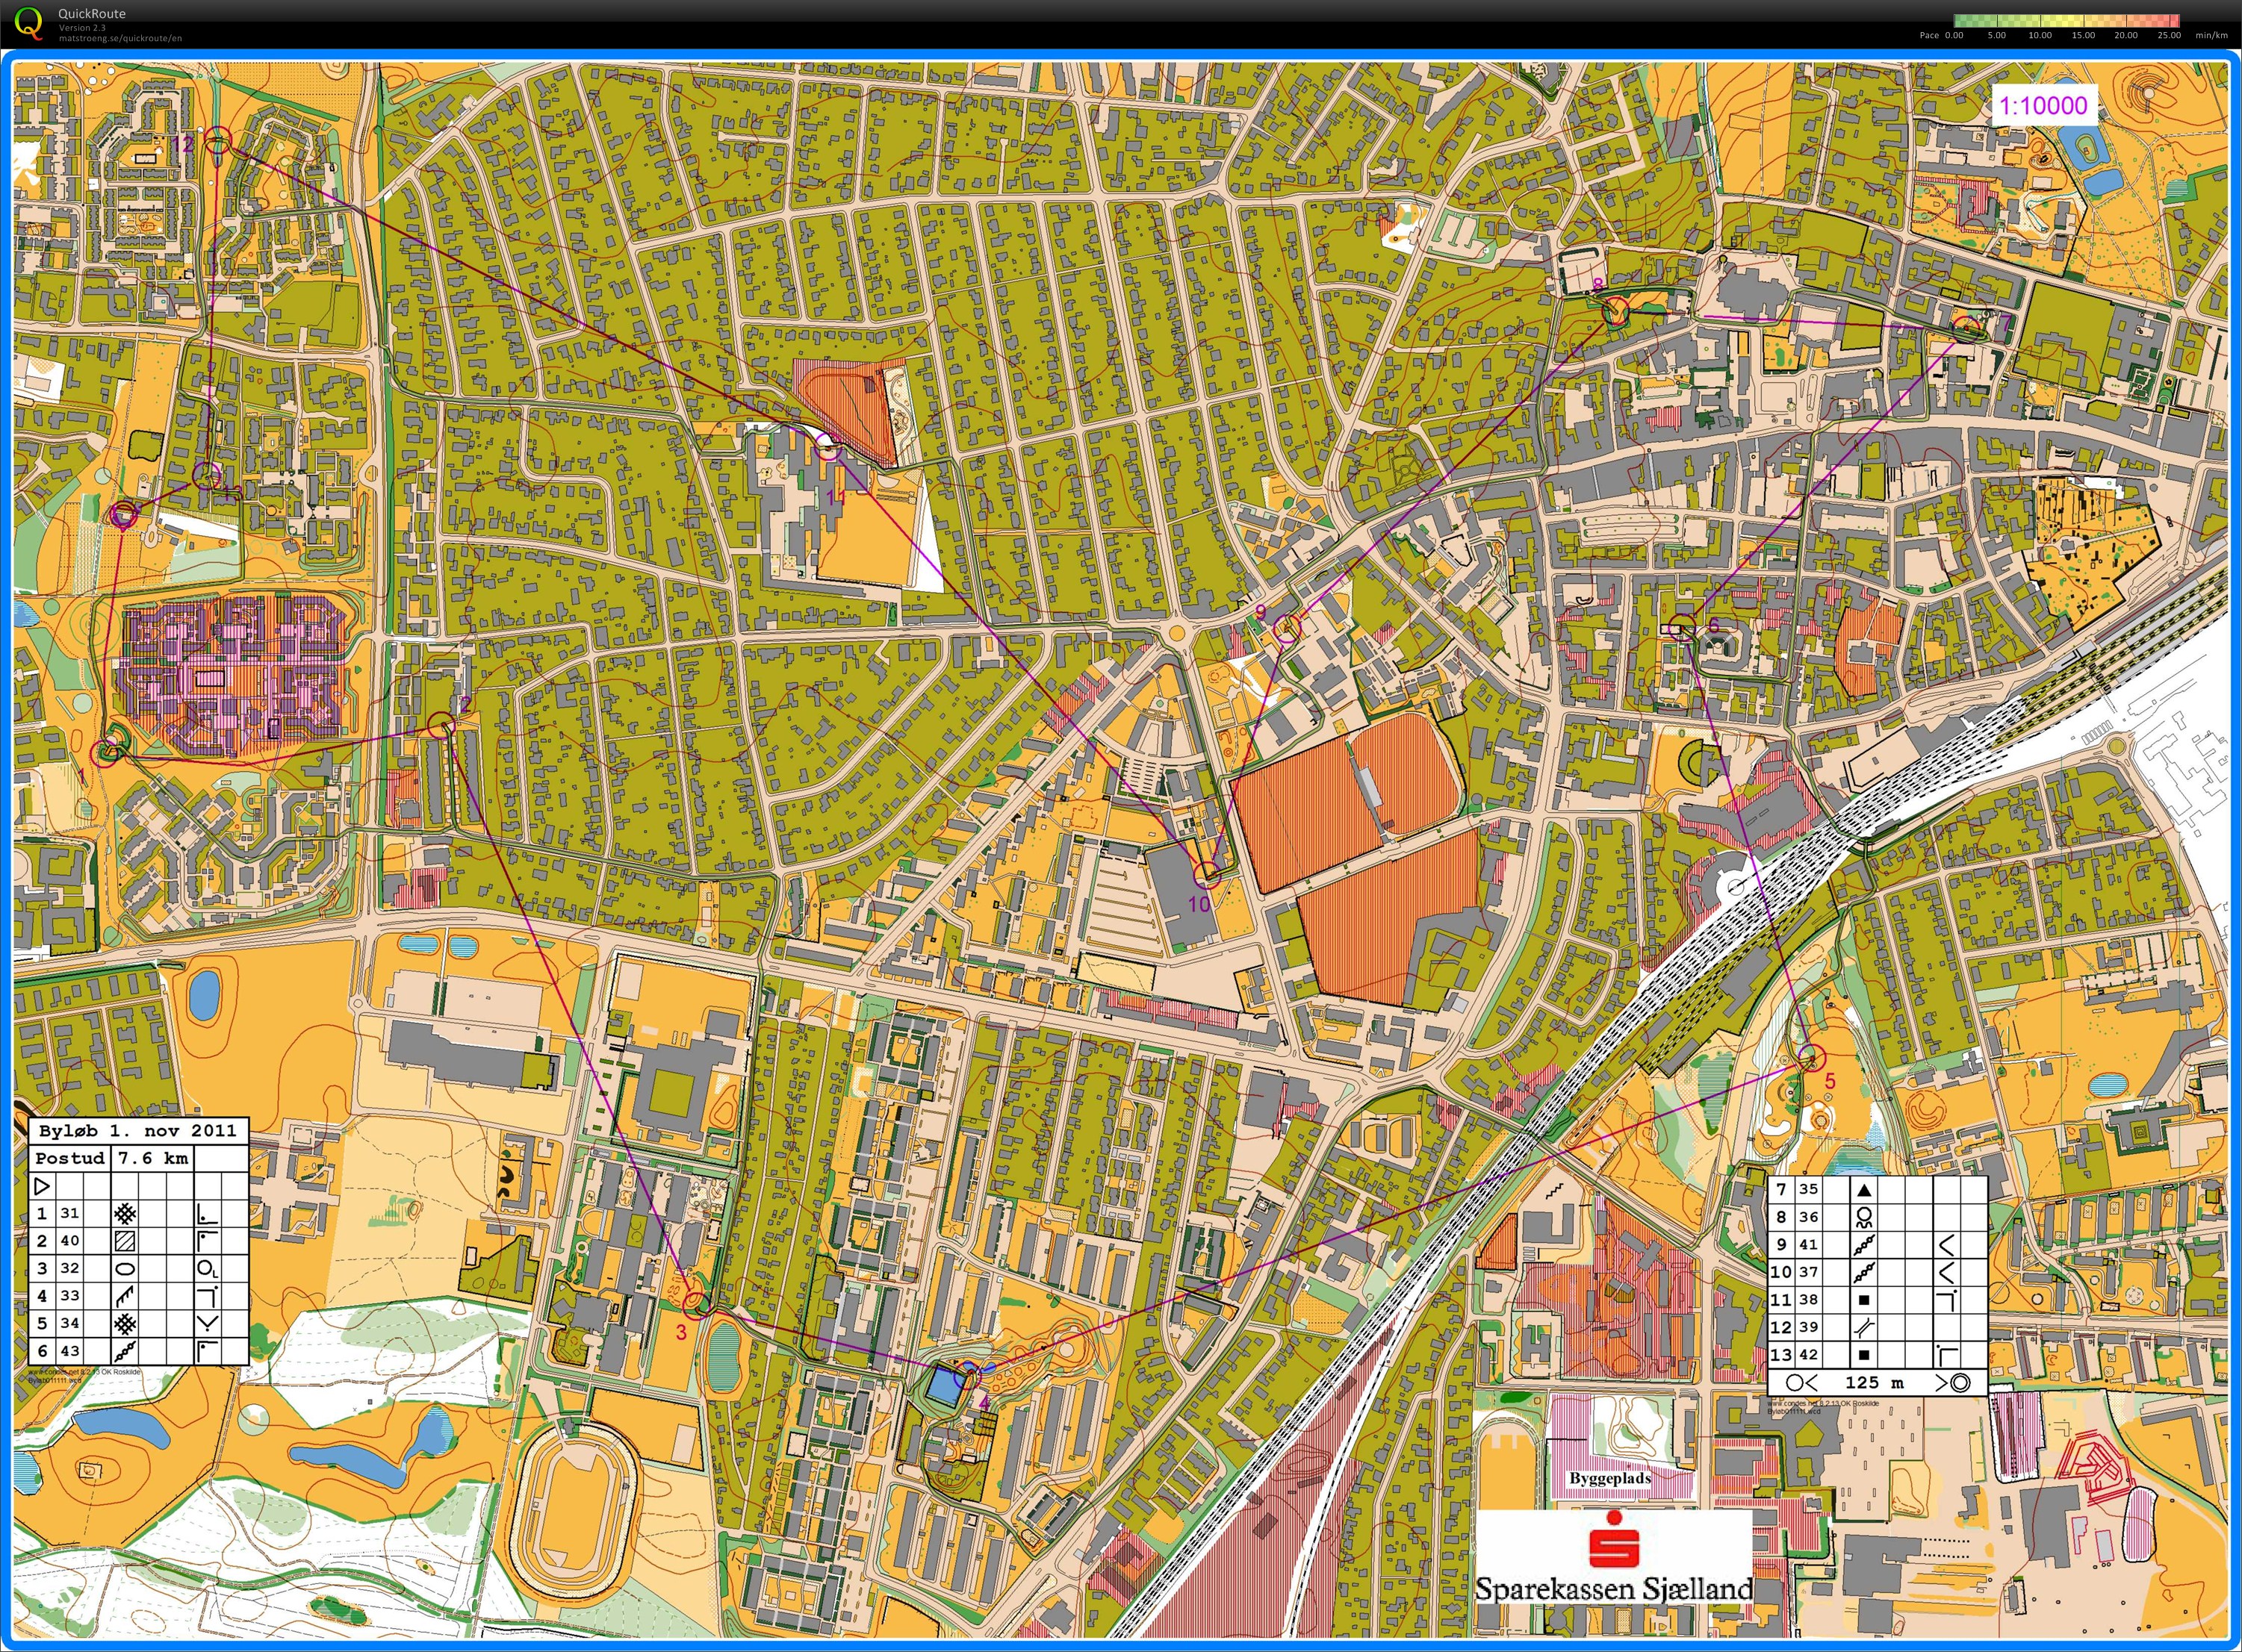The width and height of the screenshot is (2242, 1652).
Task: Click the 'Postud' course name cell
Action: coord(69,1158)
